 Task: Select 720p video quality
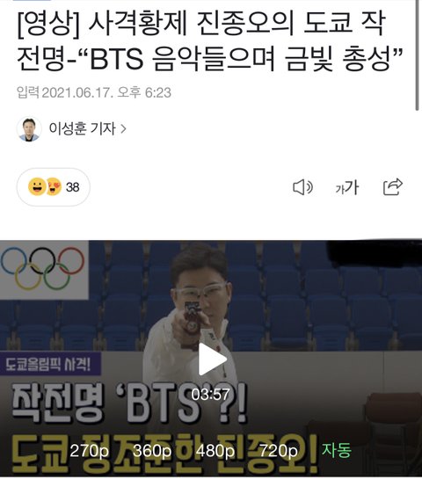point(279,451)
